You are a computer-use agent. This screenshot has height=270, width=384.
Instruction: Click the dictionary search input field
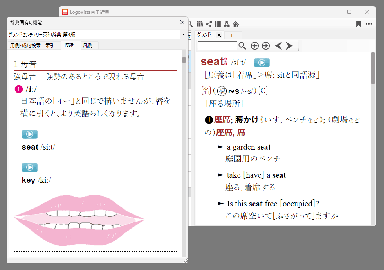(217, 46)
